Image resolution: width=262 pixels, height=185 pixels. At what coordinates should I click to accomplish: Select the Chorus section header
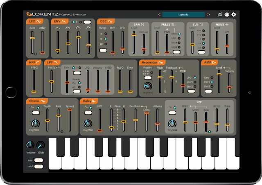(x=37, y=101)
